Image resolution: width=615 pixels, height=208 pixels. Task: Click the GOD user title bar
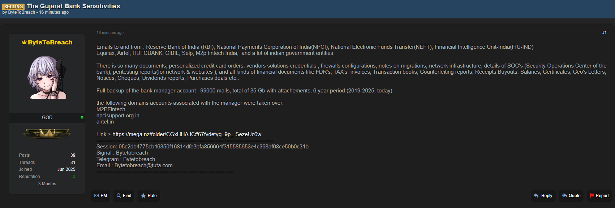[47, 117]
